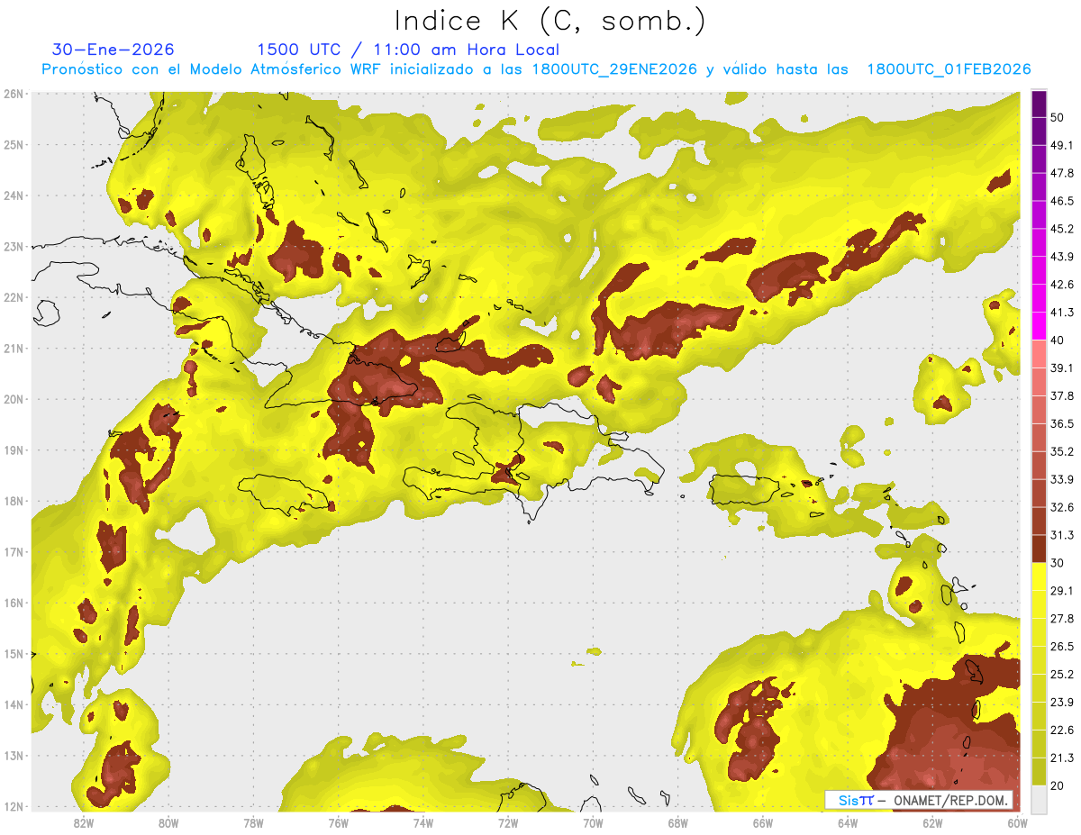Click the longitude axis label "66W"

(763, 822)
